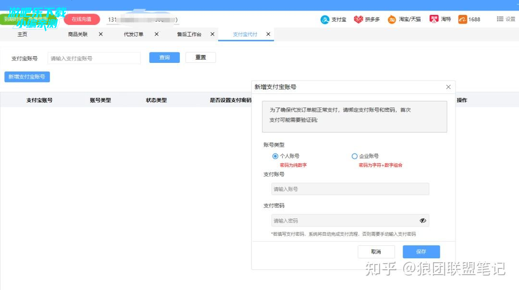Switch to the 商品关联 tab
519x290 pixels.
(x=78, y=35)
